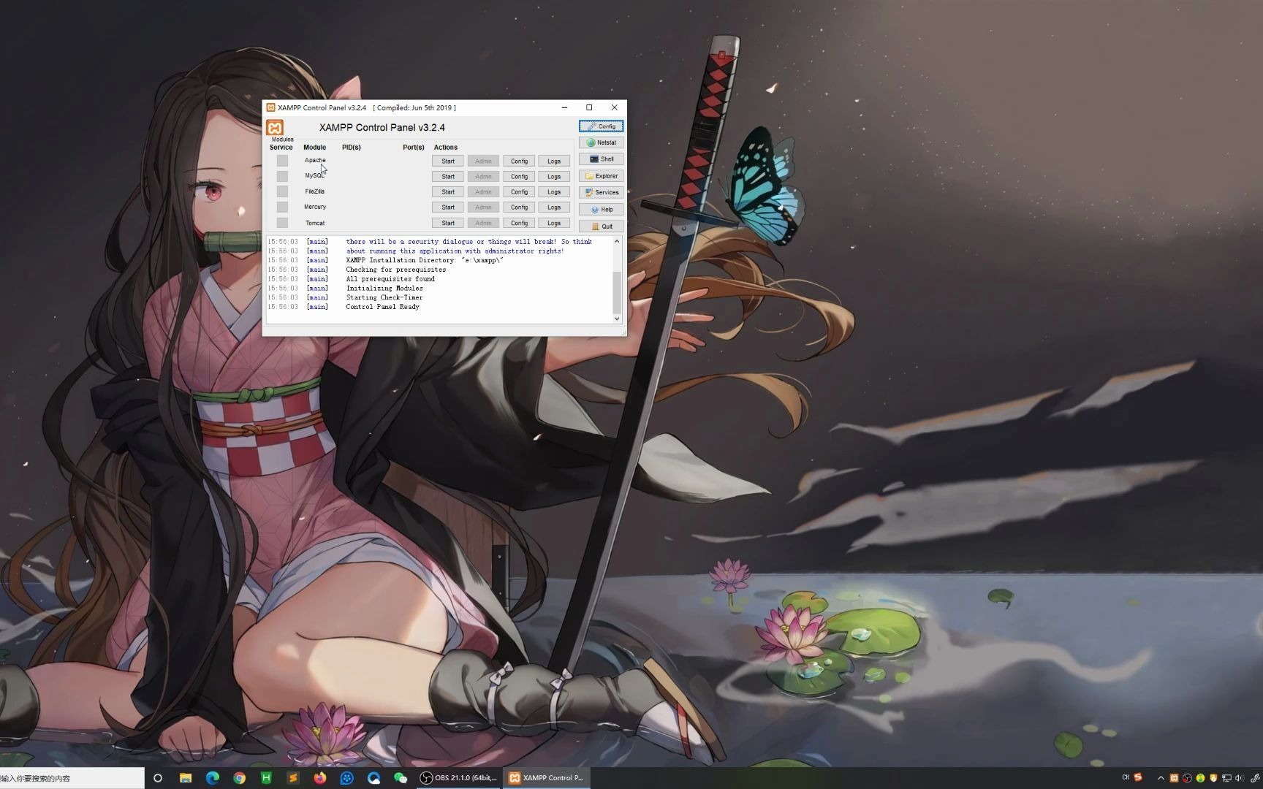Screen dimensions: 1263x789
Task: Switch to OBS 21.1.0 taskbar window
Action: pos(458,778)
